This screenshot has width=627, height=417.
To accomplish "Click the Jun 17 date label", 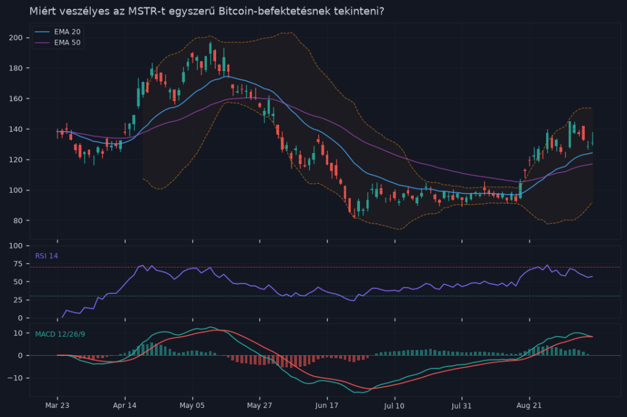I will [327, 405].
